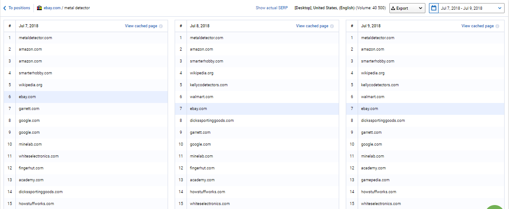Click smarterhobby.com in Jul 7 column

point(35,73)
